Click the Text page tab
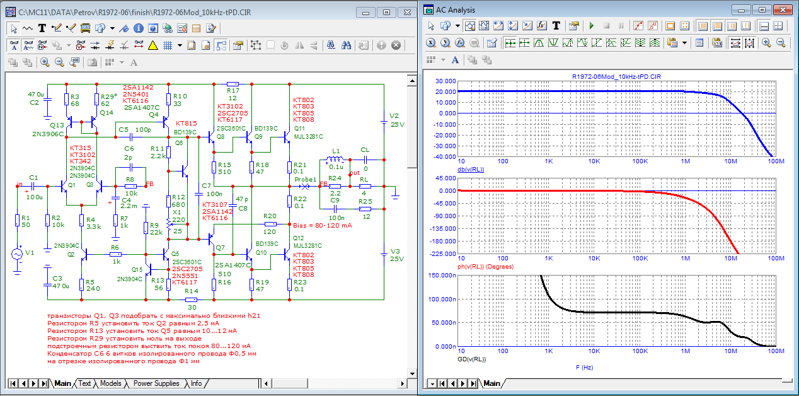799x396 pixels. tap(84, 383)
